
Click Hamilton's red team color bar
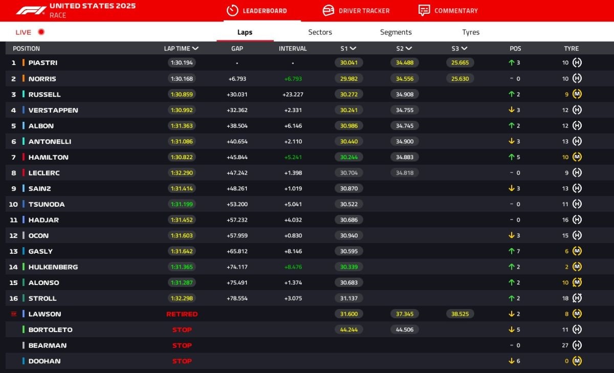24,157
